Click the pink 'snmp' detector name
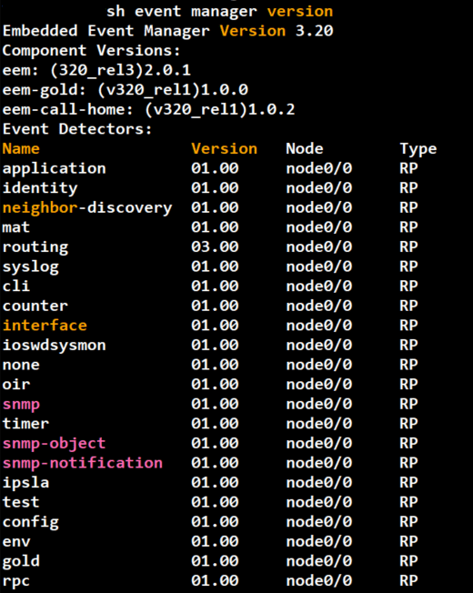Image resolution: width=473 pixels, height=593 pixels. point(21,405)
